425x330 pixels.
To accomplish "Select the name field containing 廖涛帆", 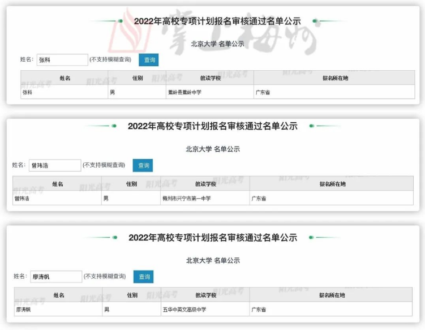I will tap(56, 277).
